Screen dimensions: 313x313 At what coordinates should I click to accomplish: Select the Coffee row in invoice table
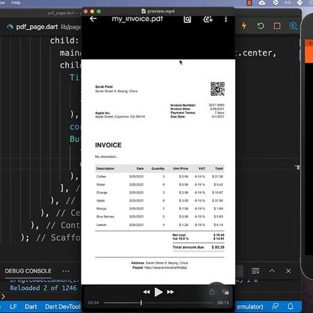coord(159,177)
